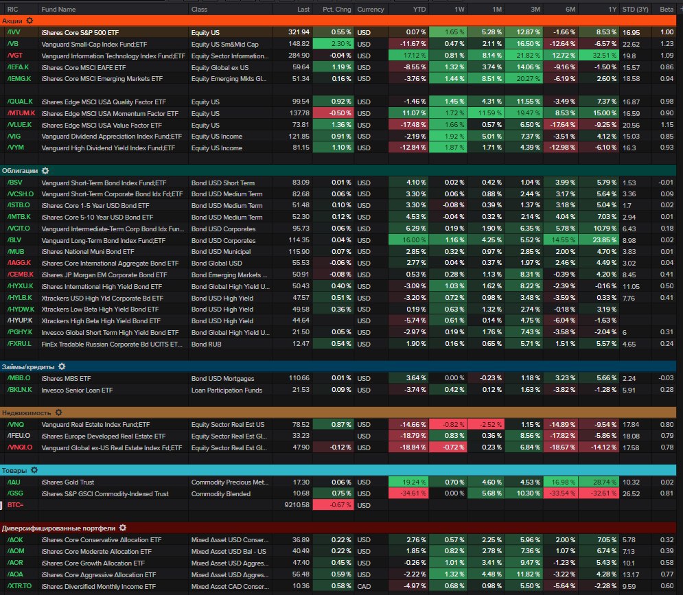The width and height of the screenshot is (683, 595).
Task: Select the Облигации section header label
Action: tap(20, 171)
